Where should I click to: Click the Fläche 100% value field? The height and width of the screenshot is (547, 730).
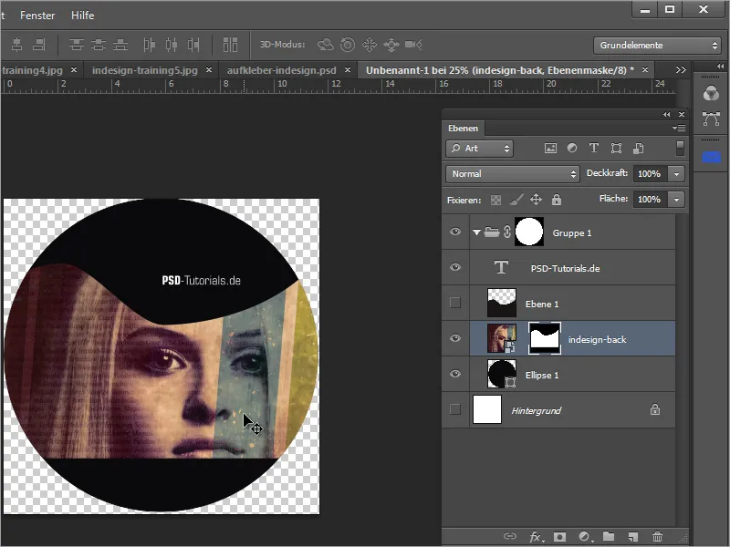[650, 200]
